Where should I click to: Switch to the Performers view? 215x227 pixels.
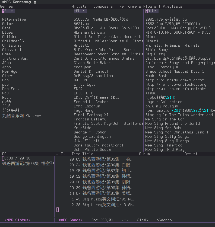click(130, 6)
